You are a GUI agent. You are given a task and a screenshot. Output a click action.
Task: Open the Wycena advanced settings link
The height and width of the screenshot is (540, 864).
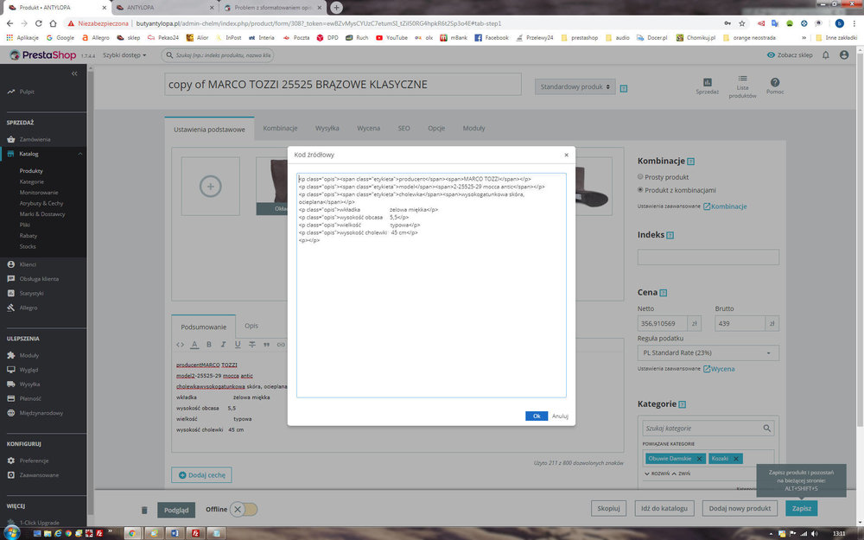pos(719,369)
